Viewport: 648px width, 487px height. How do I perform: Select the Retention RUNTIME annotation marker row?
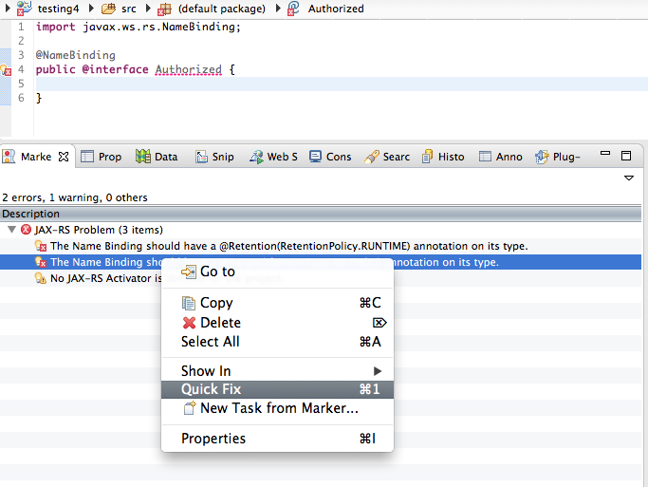(321, 246)
